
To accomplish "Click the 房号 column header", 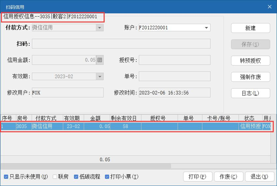I will coord(24,118).
